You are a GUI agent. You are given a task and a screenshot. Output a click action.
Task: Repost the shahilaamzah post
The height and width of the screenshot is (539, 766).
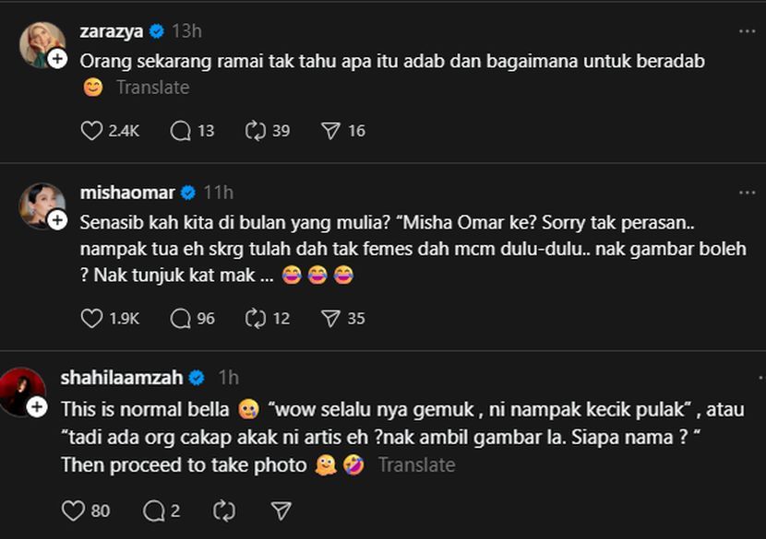223,510
